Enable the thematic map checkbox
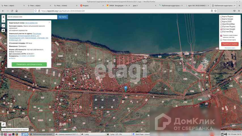The image size is (242, 136). pos(221,40)
